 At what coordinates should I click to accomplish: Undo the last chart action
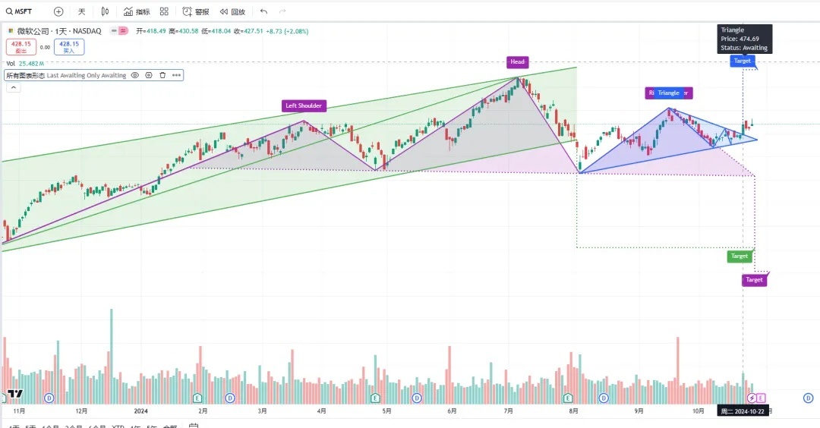(263, 11)
